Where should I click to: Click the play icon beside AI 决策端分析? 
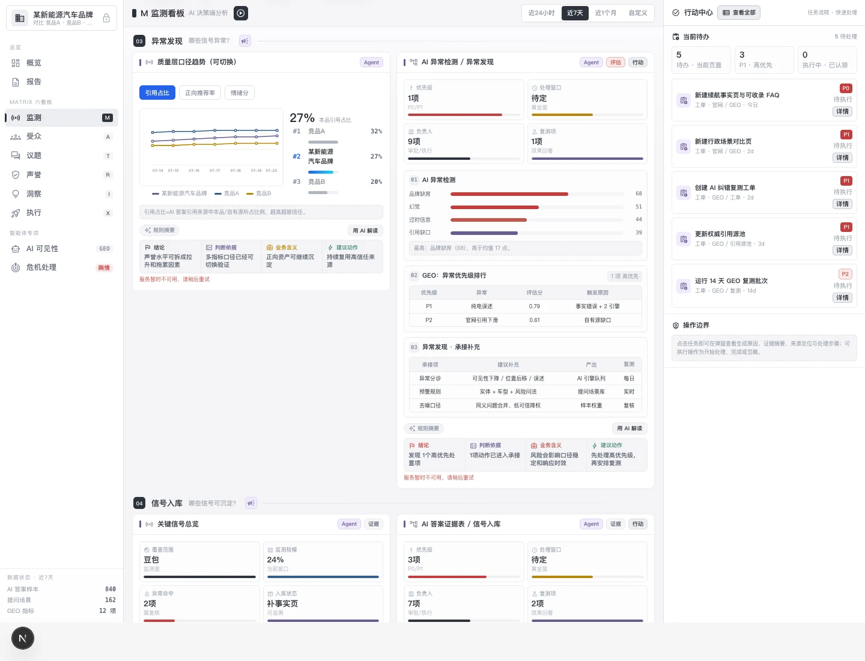241,13
